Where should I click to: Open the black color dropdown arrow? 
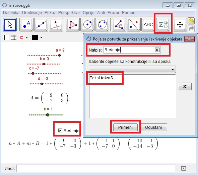pyautogui.click(x=41, y=37)
